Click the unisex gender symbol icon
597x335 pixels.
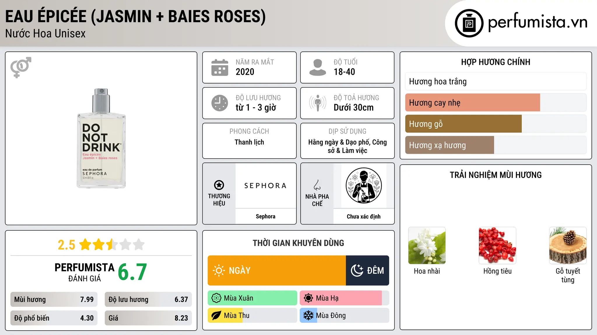click(x=21, y=67)
